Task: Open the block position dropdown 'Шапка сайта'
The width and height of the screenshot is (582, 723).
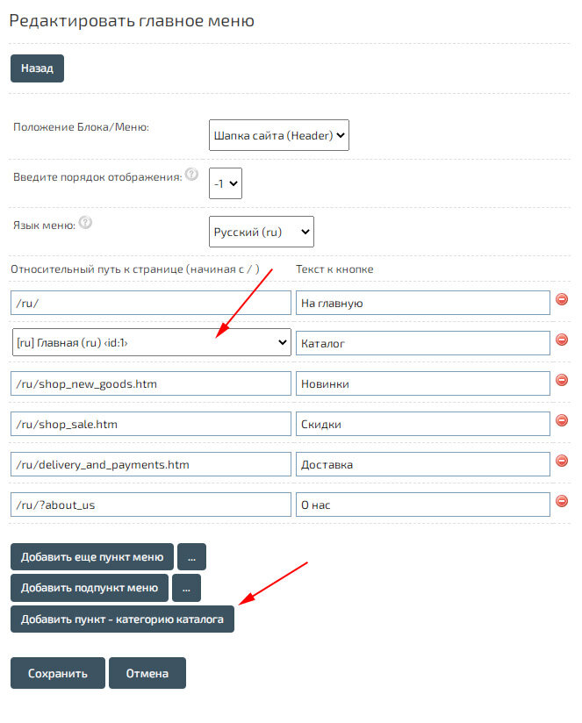Action: coord(279,135)
